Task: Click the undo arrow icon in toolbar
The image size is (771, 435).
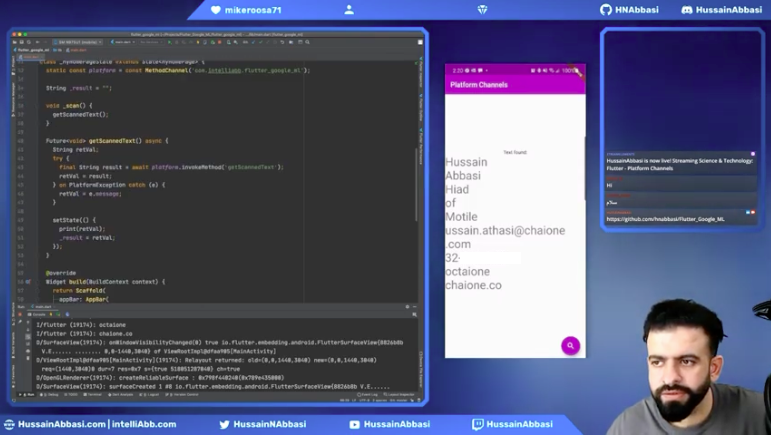Action: 282,42
